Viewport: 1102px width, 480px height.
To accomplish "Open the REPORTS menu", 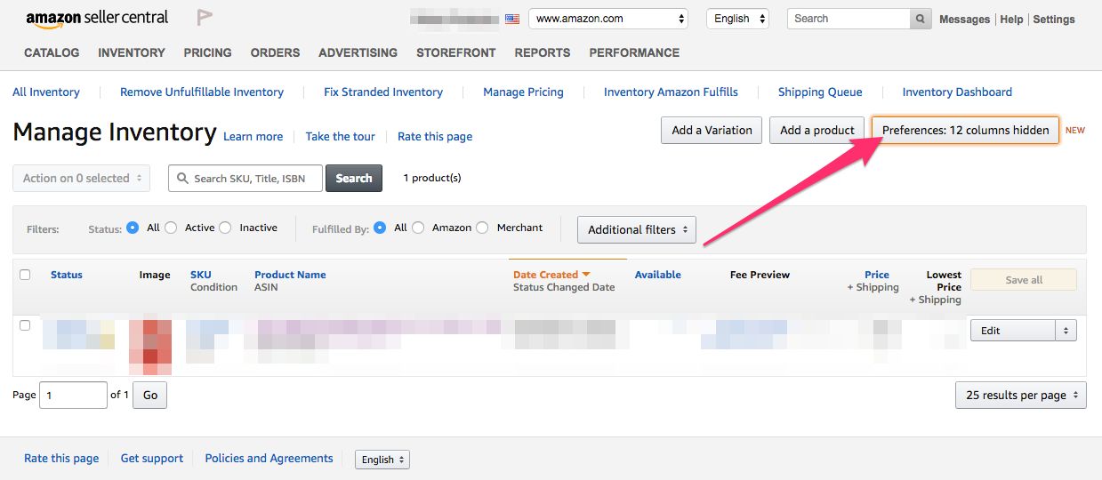I will [x=543, y=52].
